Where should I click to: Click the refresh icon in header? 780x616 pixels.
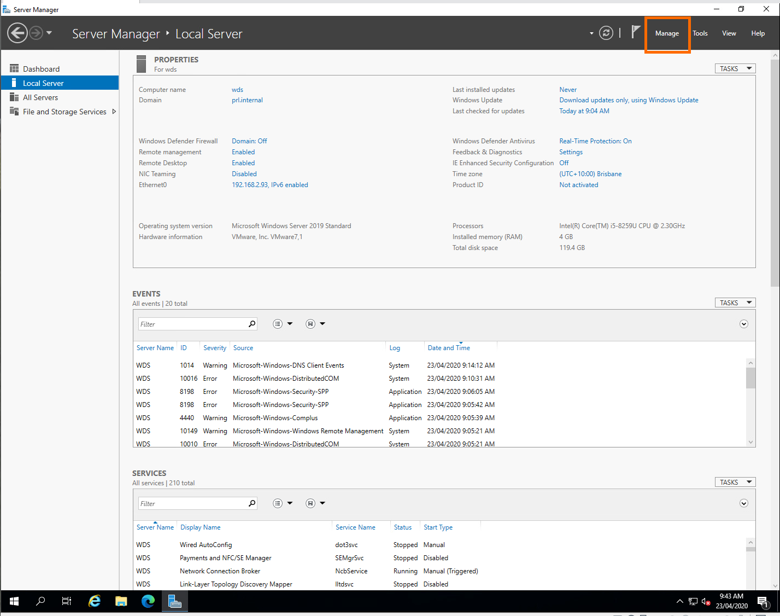[606, 33]
